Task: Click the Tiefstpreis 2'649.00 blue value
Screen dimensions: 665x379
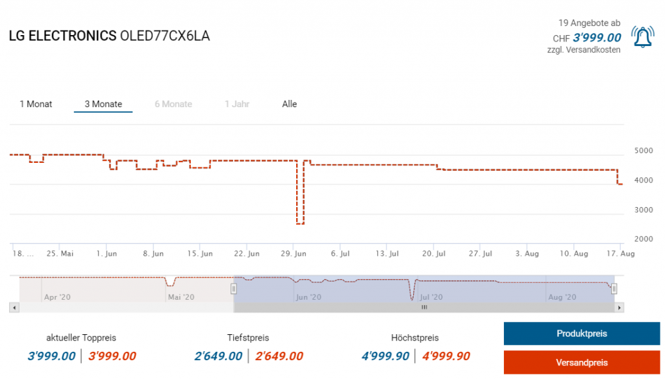Action: point(218,356)
